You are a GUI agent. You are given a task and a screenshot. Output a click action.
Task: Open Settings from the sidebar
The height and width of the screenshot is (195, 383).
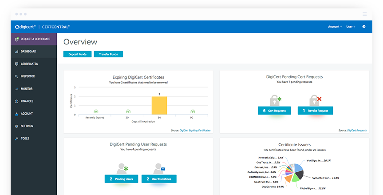point(34,126)
